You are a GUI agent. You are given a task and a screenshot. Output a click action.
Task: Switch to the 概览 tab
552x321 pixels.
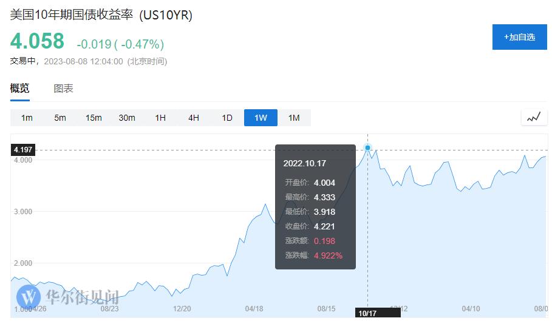click(x=19, y=89)
